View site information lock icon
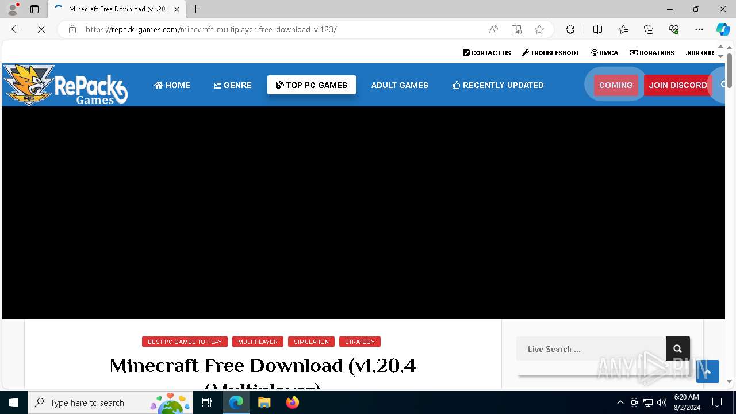Screen dimensions: 736x414 [x=72, y=29]
